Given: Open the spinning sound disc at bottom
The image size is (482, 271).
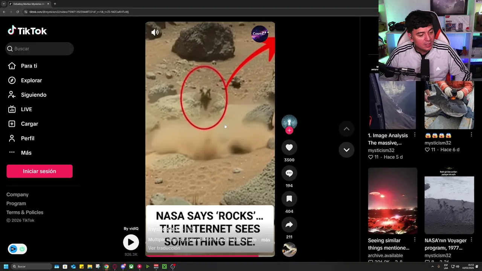Looking at the screenshot, I should click(x=289, y=250).
